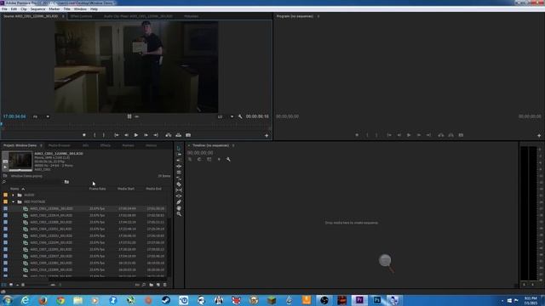Image resolution: width=545 pixels, height=306 pixels.
Task: Create a New Bin in Project panel
Action: (152, 285)
